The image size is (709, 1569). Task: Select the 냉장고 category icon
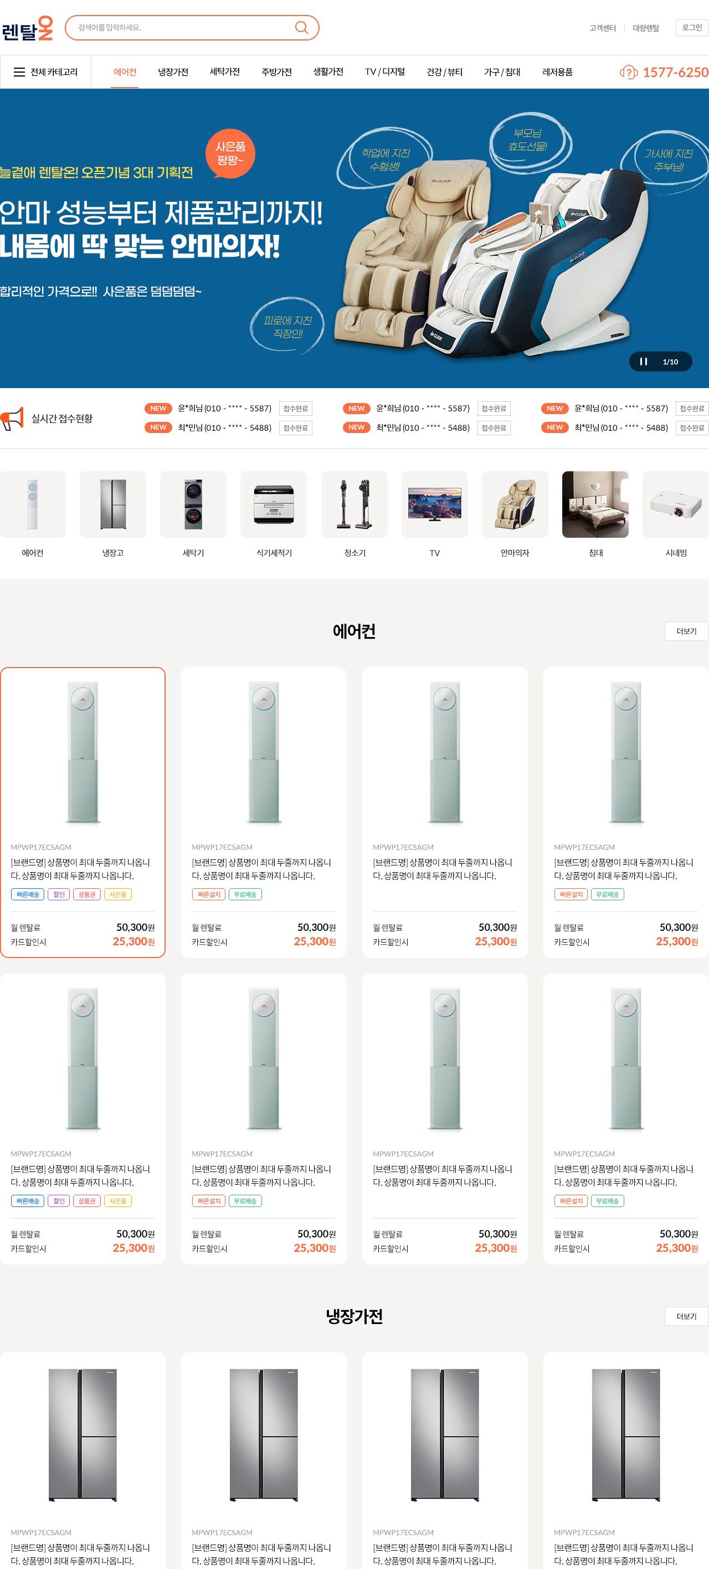(x=113, y=505)
